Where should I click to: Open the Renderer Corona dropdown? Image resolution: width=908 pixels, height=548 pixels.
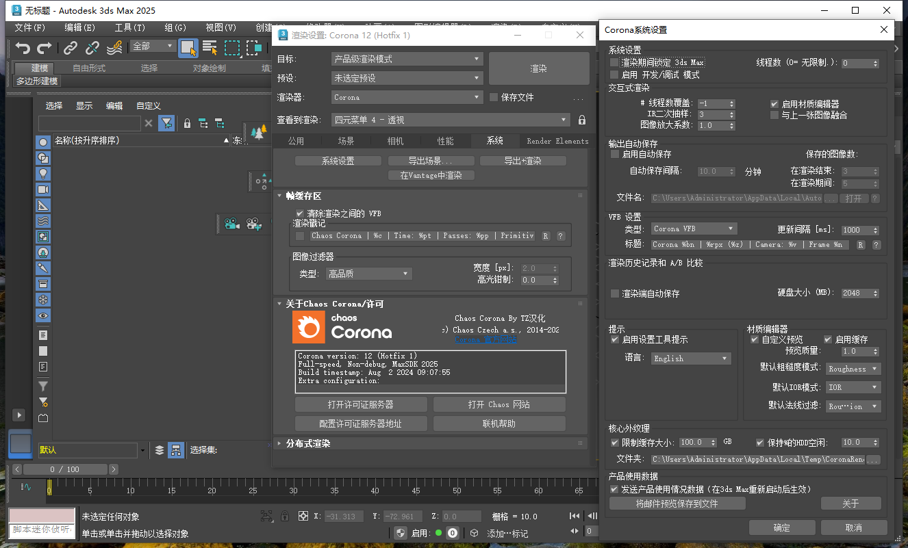[x=407, y=97]
